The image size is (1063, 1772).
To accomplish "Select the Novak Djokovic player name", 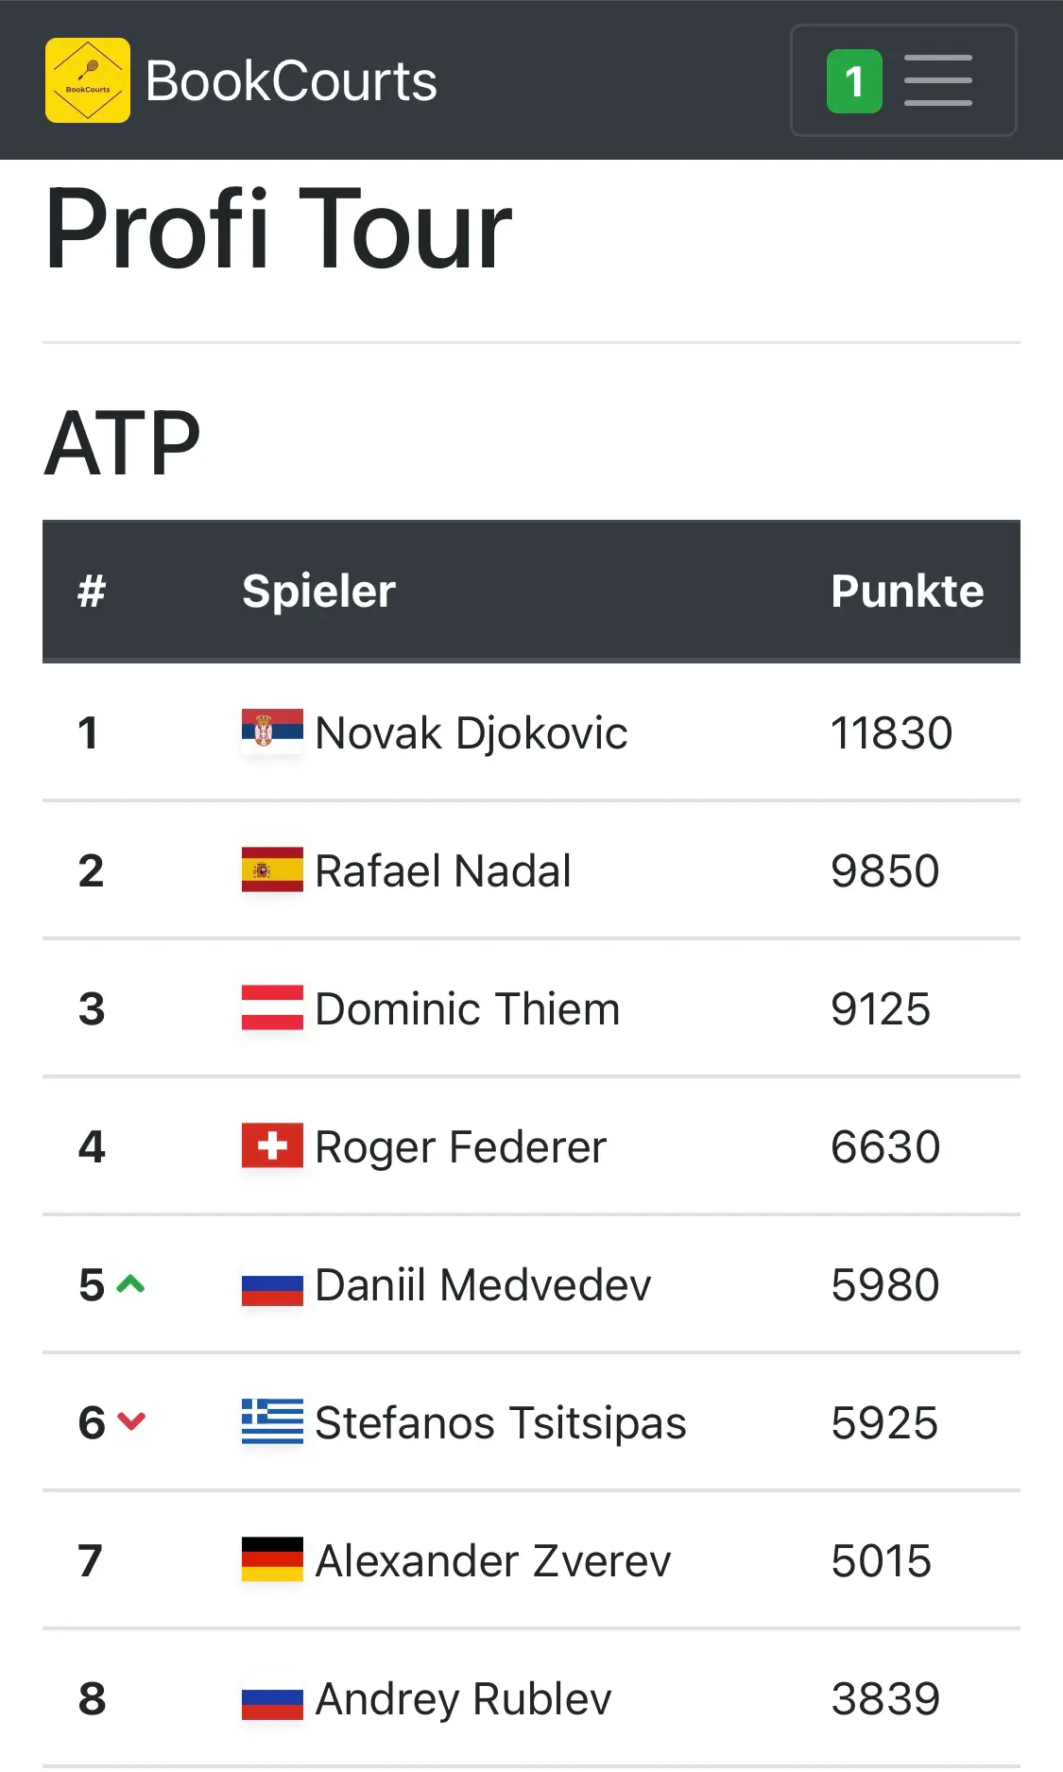I will [471, 733].
